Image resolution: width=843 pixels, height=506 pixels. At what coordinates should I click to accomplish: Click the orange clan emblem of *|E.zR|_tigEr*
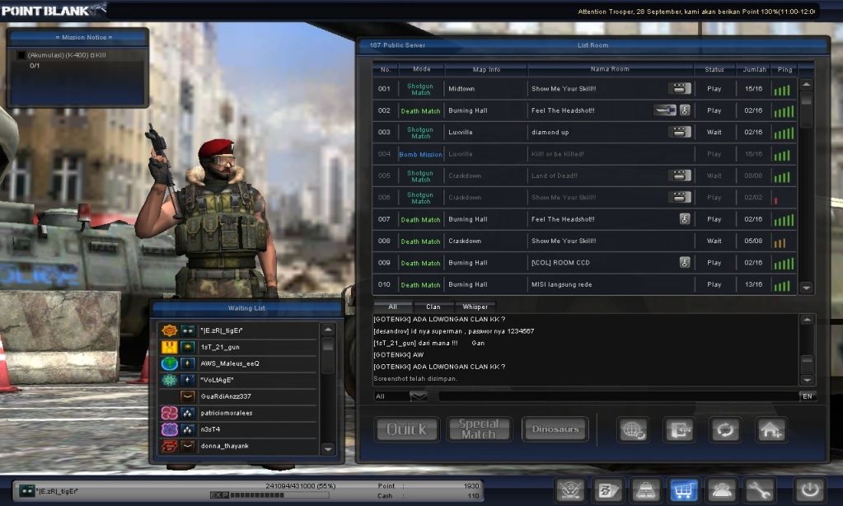(170, 330)
